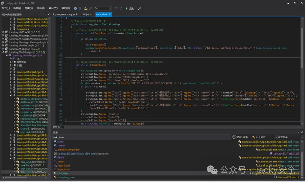The width and height of the screenshot is (305, 182).
Task: Select the mobiledate class in tree
Action: (x=34, y=105)
